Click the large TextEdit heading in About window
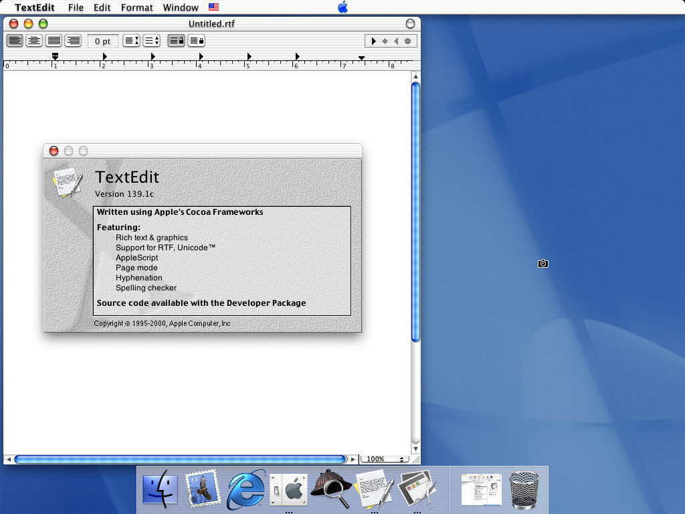The image size is (685, 514). tap(127, 177)
